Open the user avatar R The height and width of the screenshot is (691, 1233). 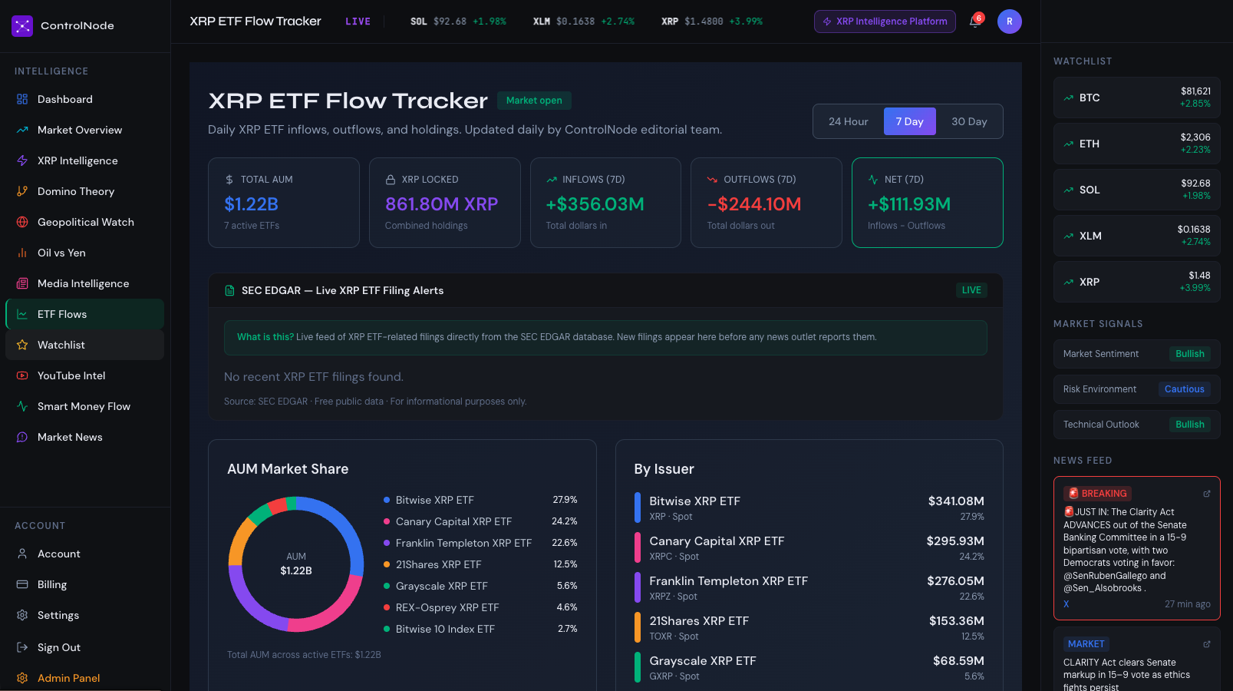[x=1010, y=21]
